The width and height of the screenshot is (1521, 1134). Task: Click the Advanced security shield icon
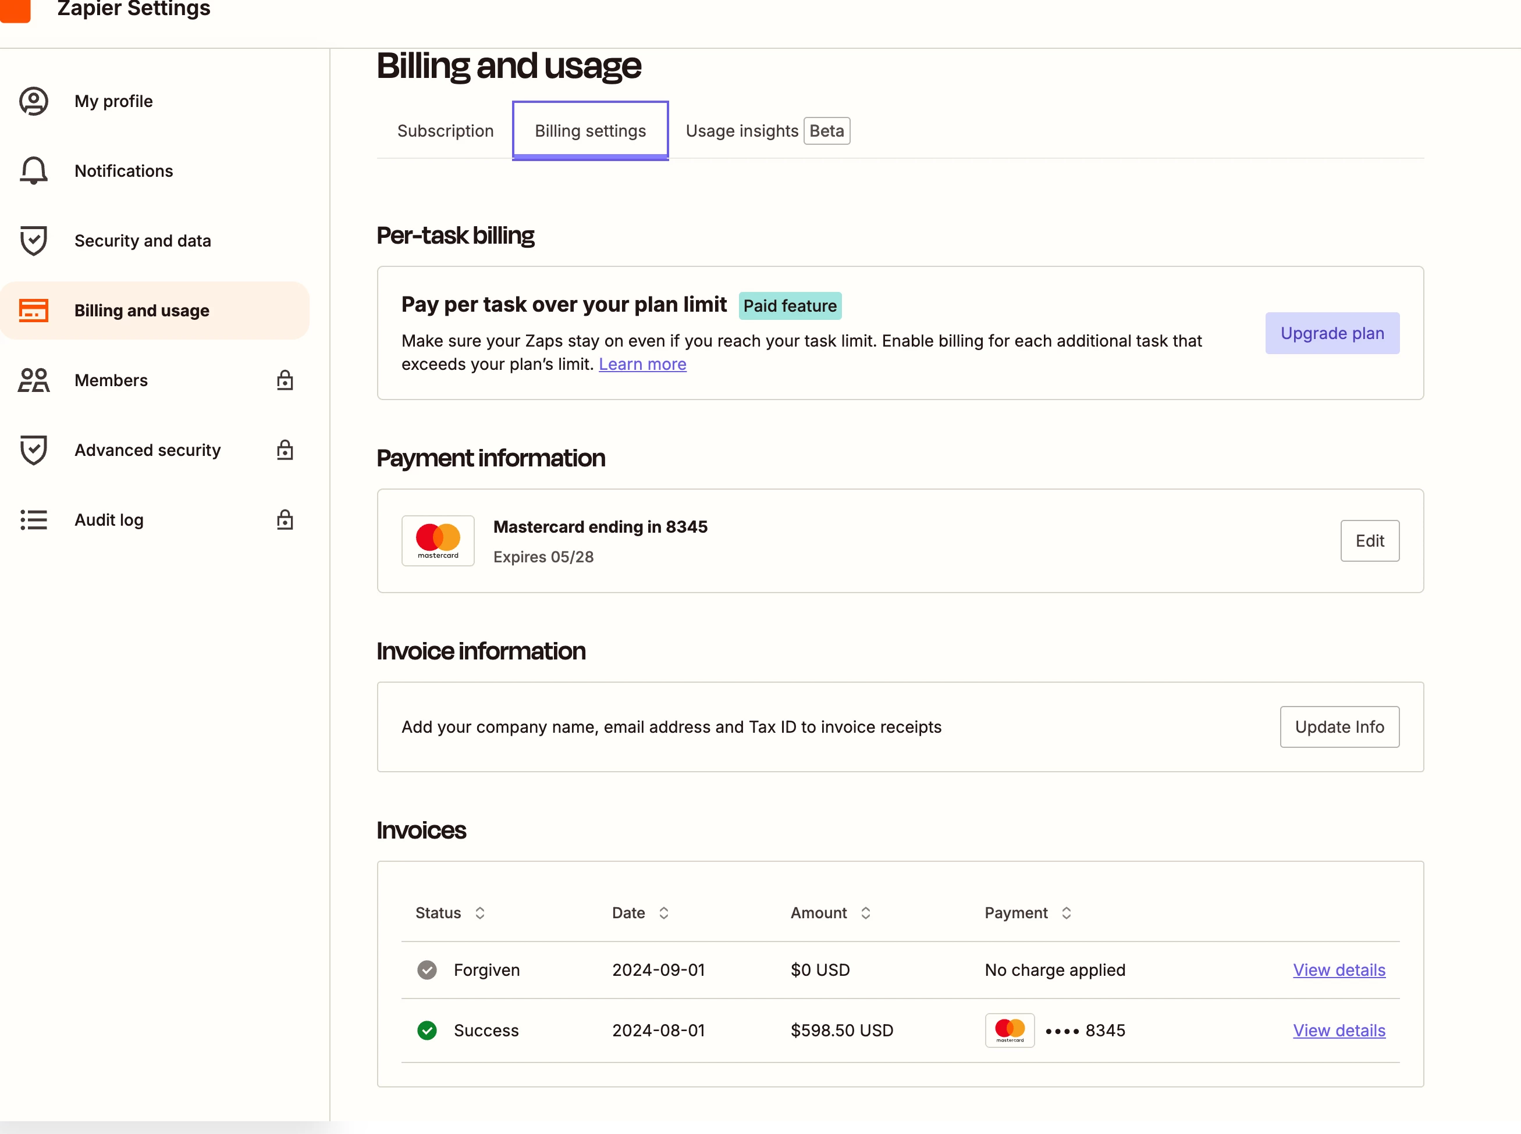33,450
